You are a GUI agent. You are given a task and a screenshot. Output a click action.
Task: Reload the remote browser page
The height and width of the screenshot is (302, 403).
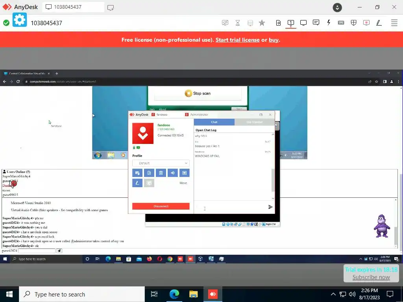coord(18,81)
